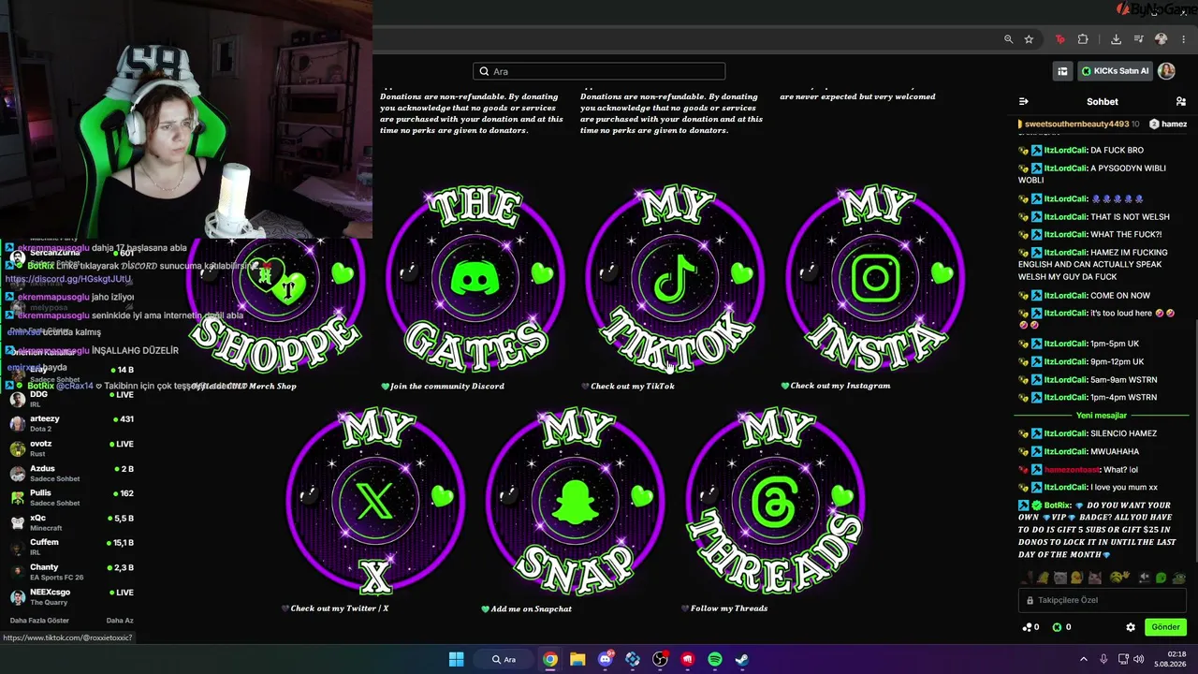
Task: Open the ovotz channel in sidebar
Action: click(x=71, y=447)
